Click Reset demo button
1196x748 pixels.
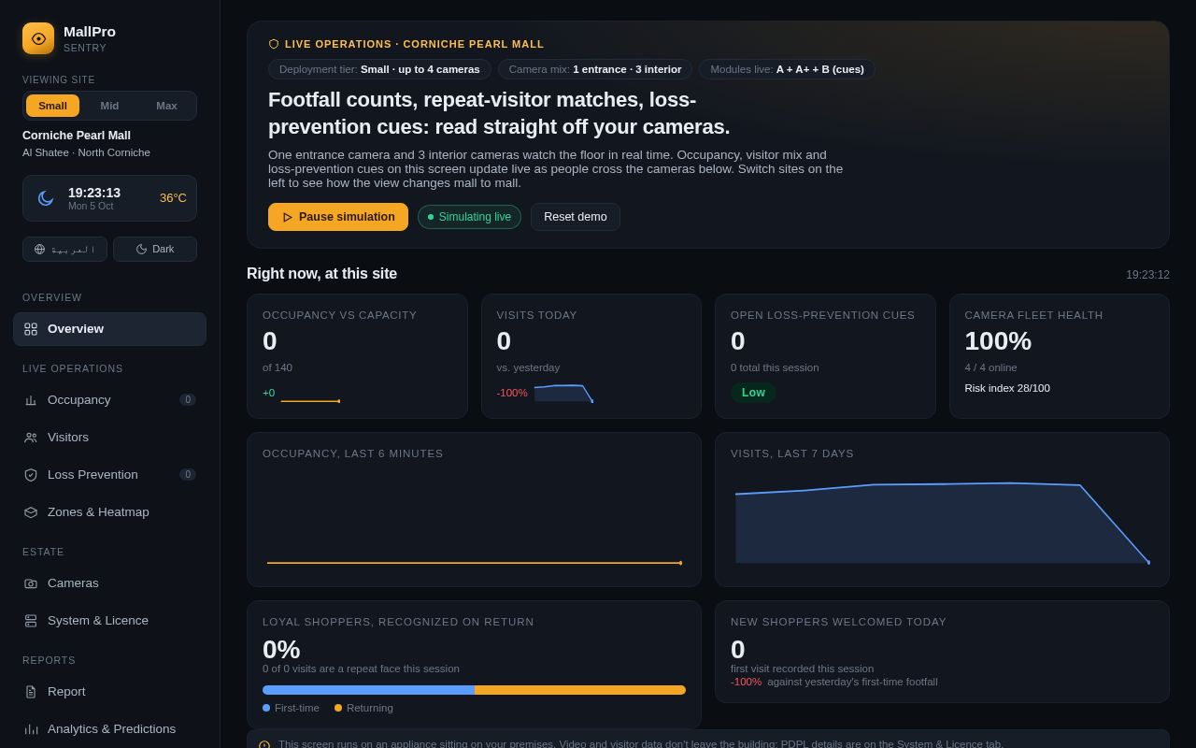(576, 217)
